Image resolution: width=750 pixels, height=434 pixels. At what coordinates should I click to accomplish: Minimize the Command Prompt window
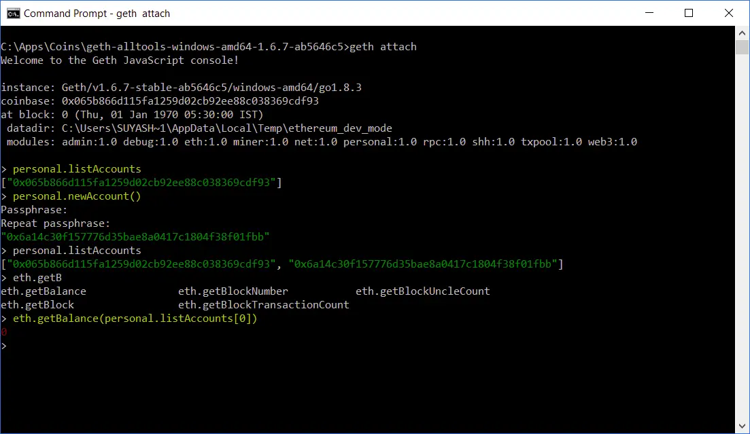pos(649,13)
